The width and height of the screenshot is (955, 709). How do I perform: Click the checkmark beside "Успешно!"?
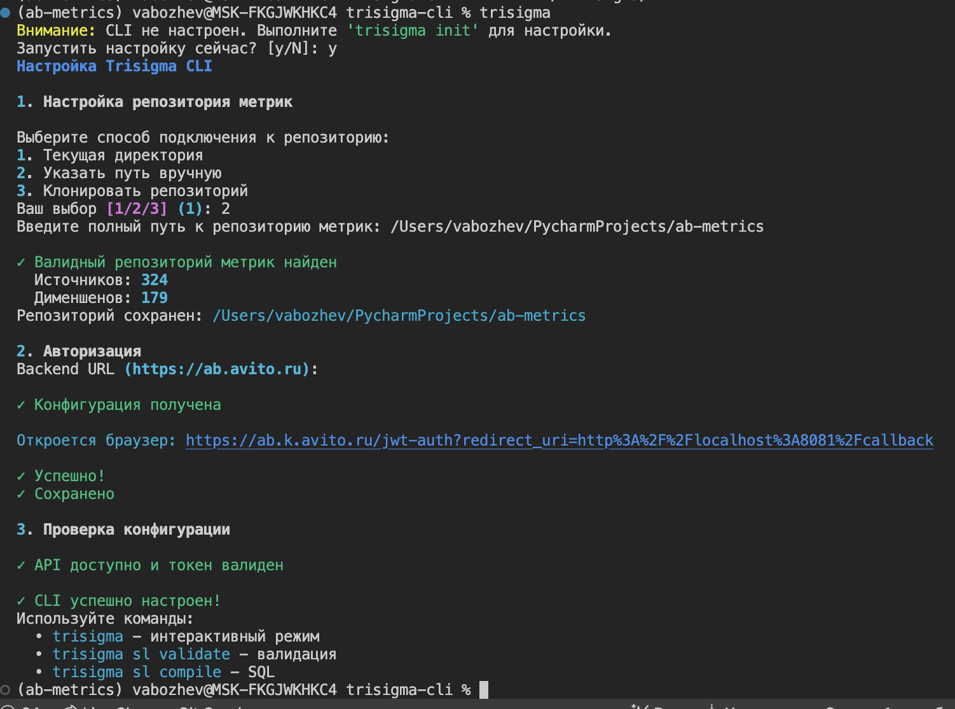[20, 475]
